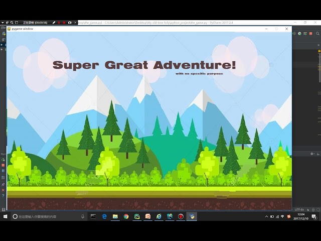Click the profile run icon in PyCharm toolbar

(300, 34)
